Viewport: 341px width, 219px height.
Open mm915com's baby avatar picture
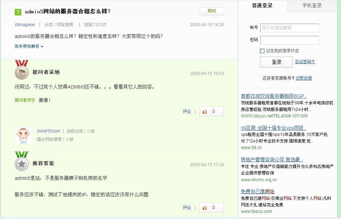(23, 136)
